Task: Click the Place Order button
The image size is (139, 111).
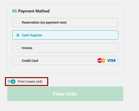Action: pos(65,94)
